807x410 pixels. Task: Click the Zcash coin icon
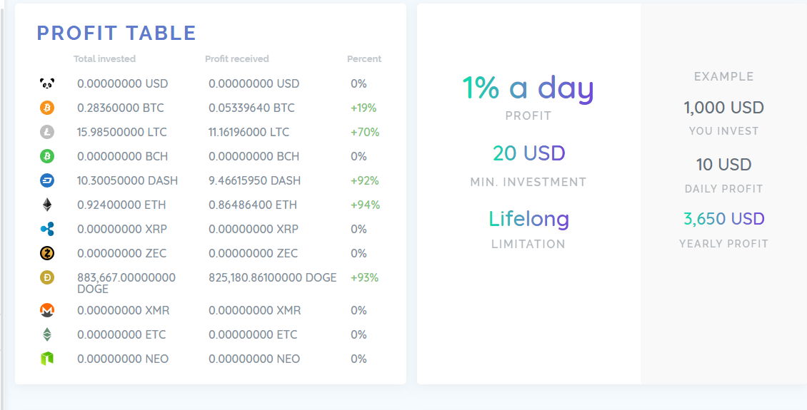tap(47, 253)
